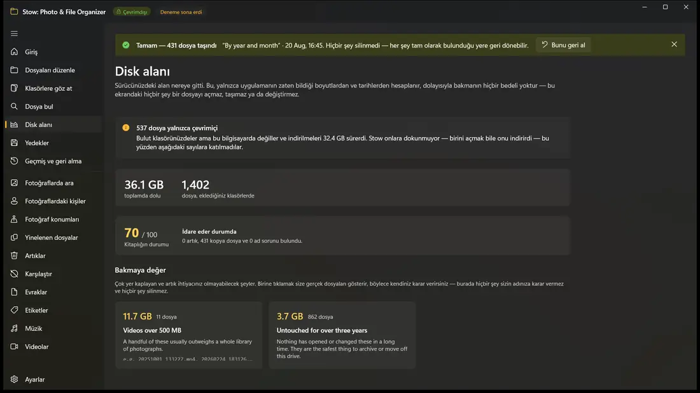The image size is (700, 393).
Task: Click the 1,402 file count value
Action: (x=195, y=185)
